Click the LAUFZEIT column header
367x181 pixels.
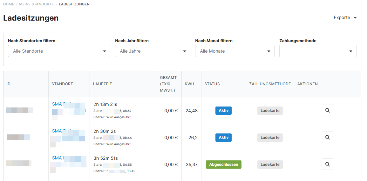click(102, 84)
